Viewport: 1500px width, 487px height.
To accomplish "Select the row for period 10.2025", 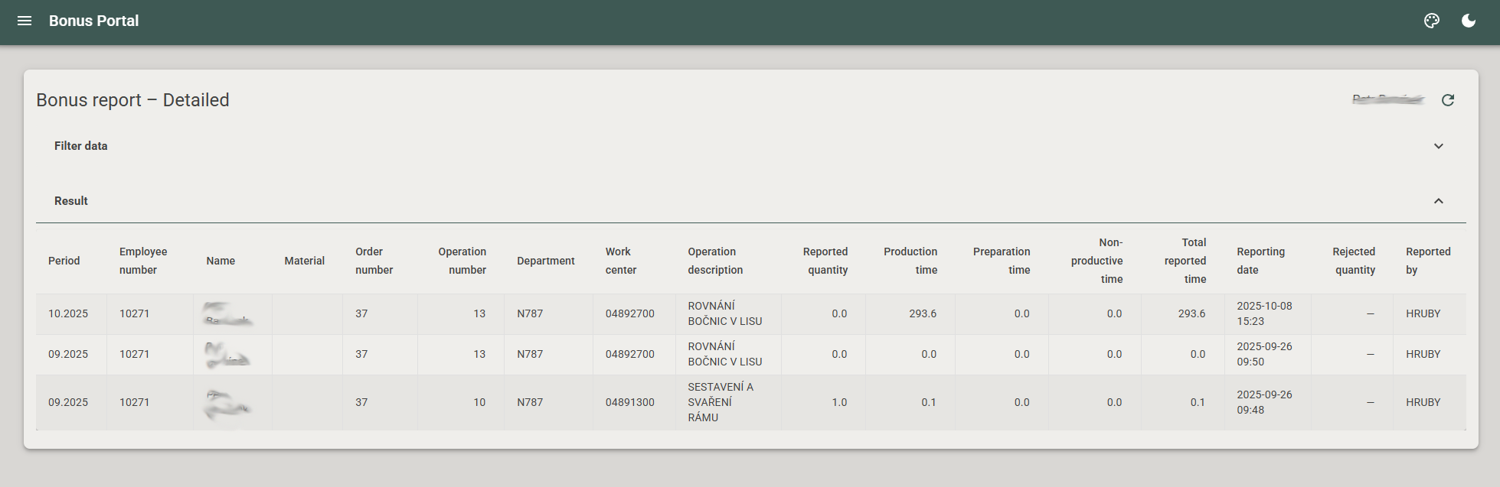I will (68, 313).
